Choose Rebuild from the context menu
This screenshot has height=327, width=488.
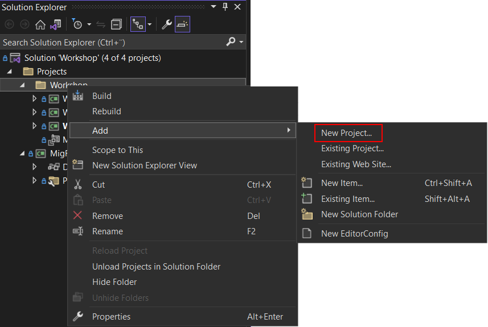click(x=182, y=111)
